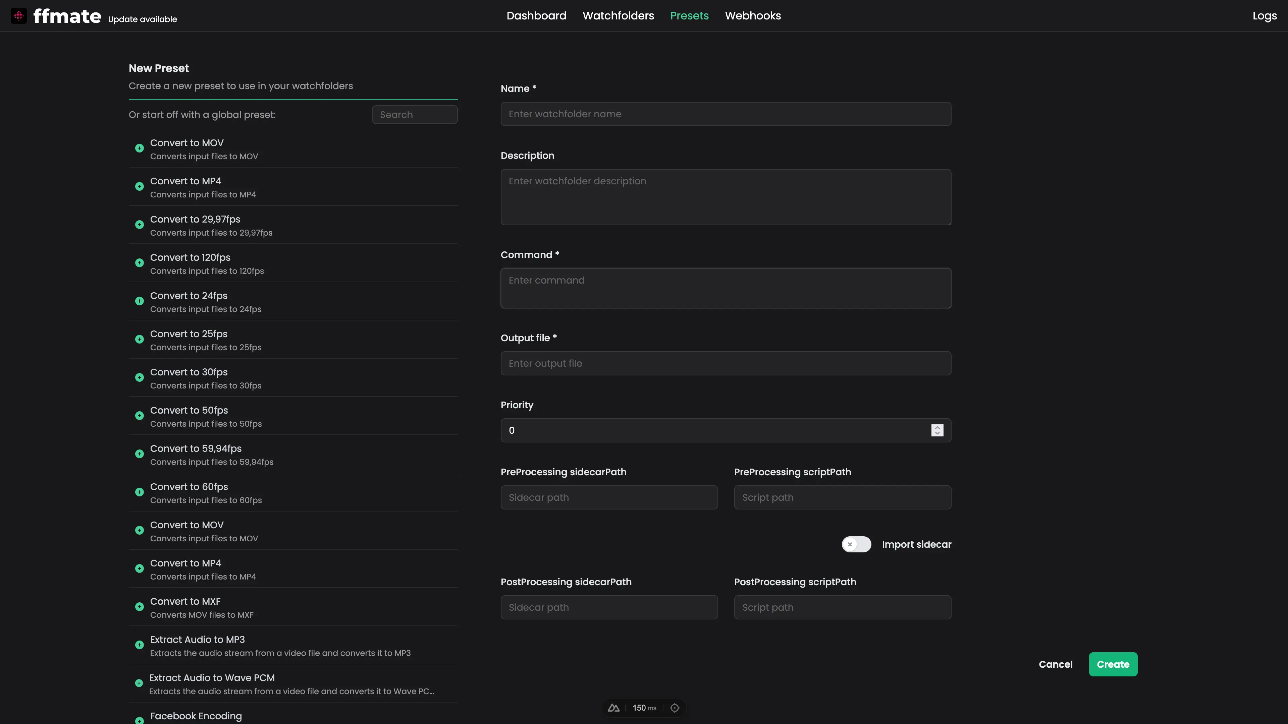
Task: Open the Logs page
Action: [x=1264, y=16]
